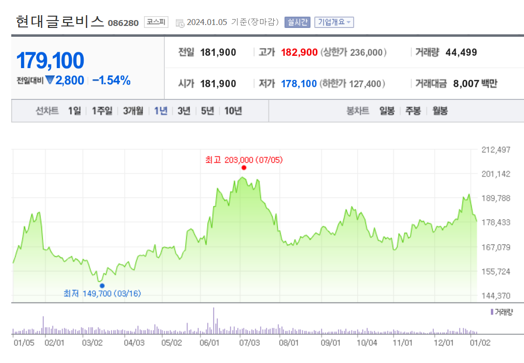
Task: Select the 1일 line chart tab
Action: (x=74, y=111)
